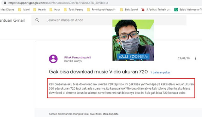Open the Baidu Webmaster bookmark

[188, 10]
